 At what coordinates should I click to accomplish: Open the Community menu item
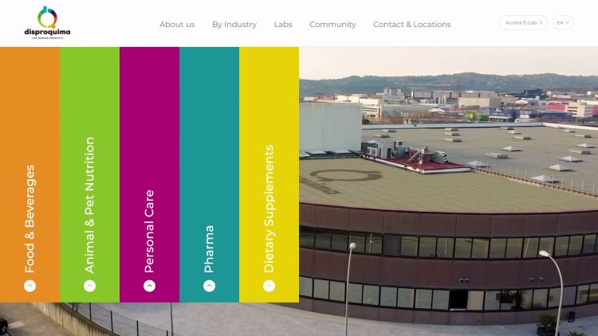tap(332, 25)
